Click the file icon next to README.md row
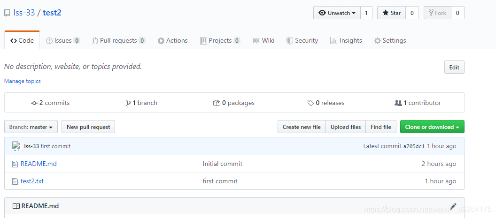The height and width of the screenshot is (218, 496). click(15, 164)
